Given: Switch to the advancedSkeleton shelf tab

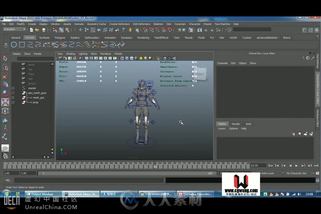Looking at the screenshot, I should click(267, 38).
